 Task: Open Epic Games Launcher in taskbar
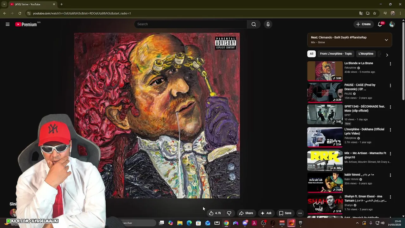tap(301, 223)
